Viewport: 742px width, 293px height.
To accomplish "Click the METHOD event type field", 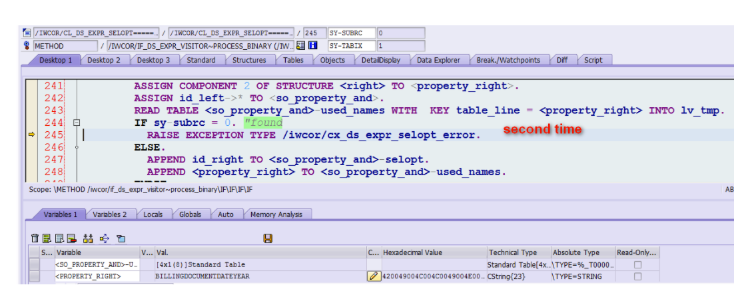I will (x=65, y=46).
